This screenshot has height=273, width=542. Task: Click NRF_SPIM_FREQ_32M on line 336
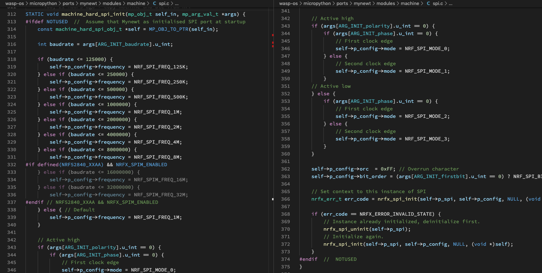(x=161, y=195)
